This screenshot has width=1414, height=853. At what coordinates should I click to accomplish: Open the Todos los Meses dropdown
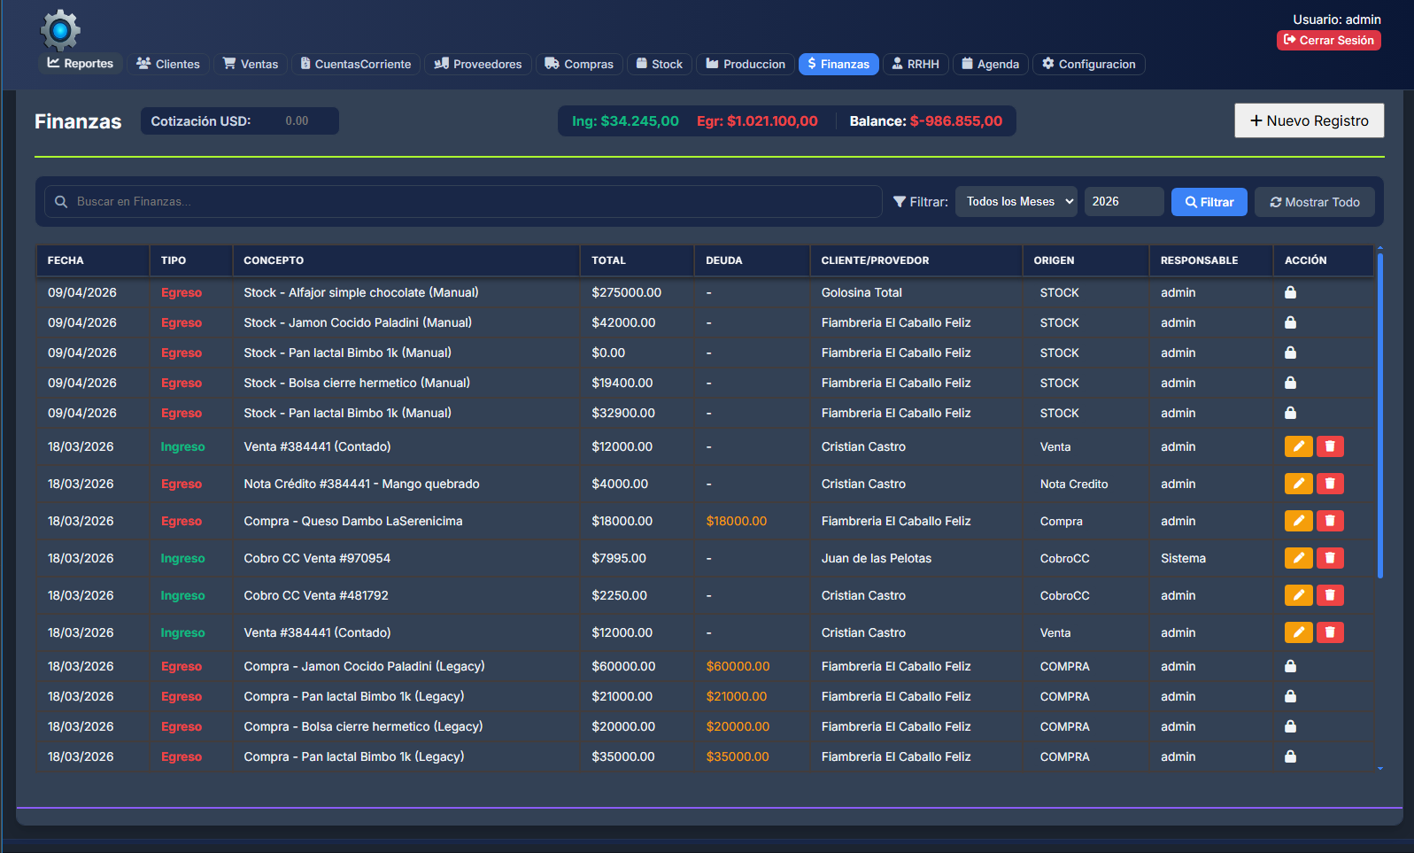coord(1016,202)
